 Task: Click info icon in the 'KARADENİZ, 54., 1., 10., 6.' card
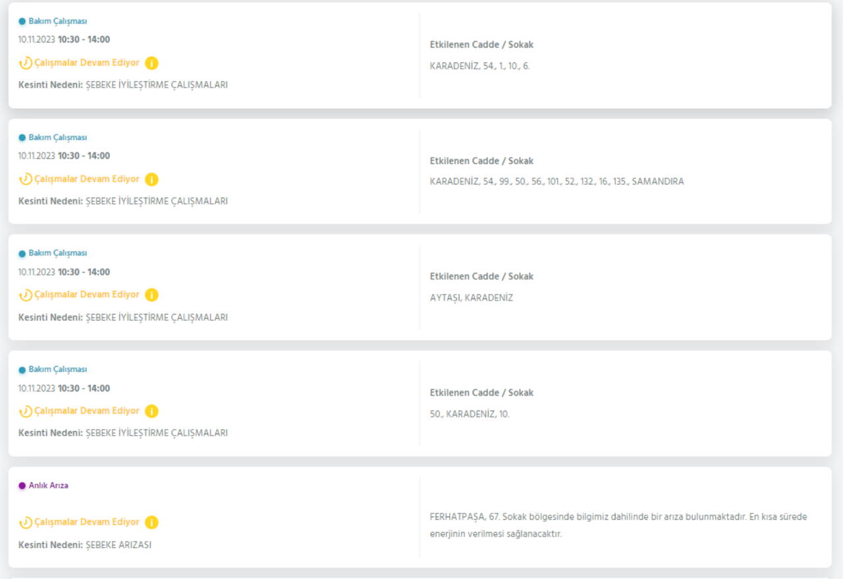tap(151, 63)
